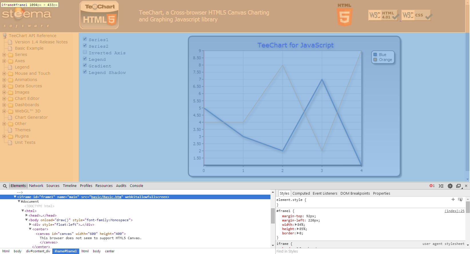Select the canvas element line in DOM
Viewport: 470px width, 254px height.
tap(81, 234)
